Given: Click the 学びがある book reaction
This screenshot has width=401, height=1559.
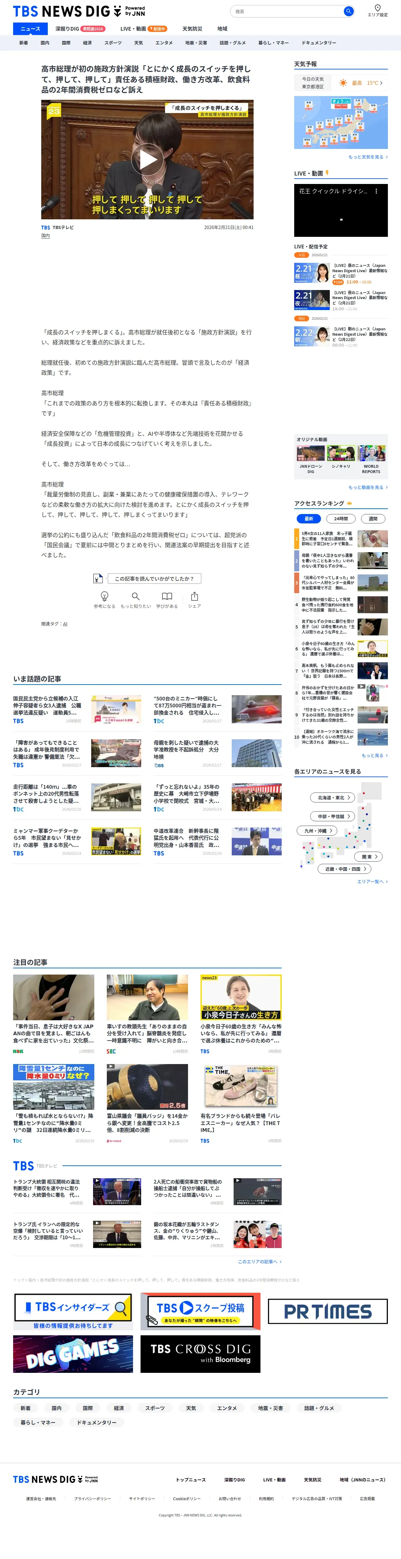Looking at the screenshot, I should (x=167, y=600).
